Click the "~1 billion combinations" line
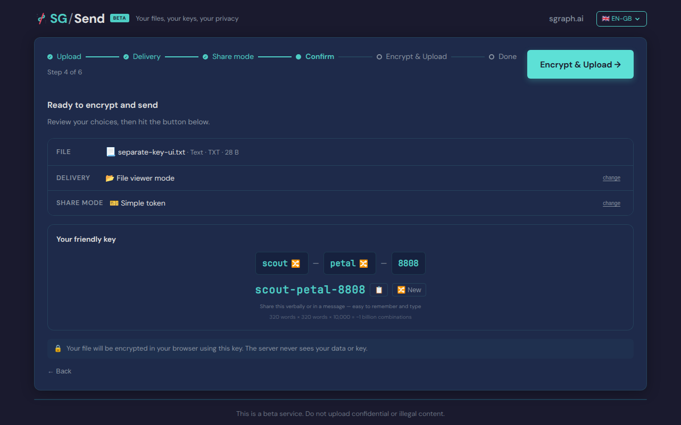This screenshot has width=681, height=425. click(x=340, y=317)
